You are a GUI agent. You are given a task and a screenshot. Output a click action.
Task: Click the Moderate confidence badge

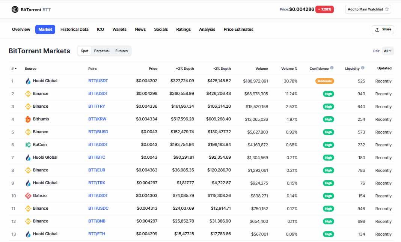[x=324, y=81]
